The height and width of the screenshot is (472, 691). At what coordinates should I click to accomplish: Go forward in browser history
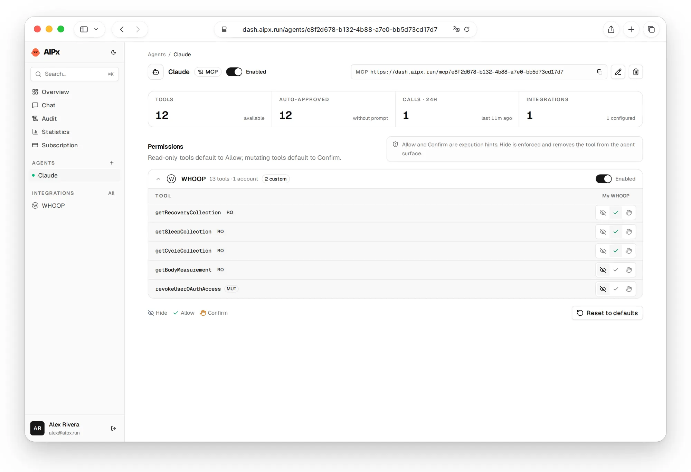pos(138,29)
